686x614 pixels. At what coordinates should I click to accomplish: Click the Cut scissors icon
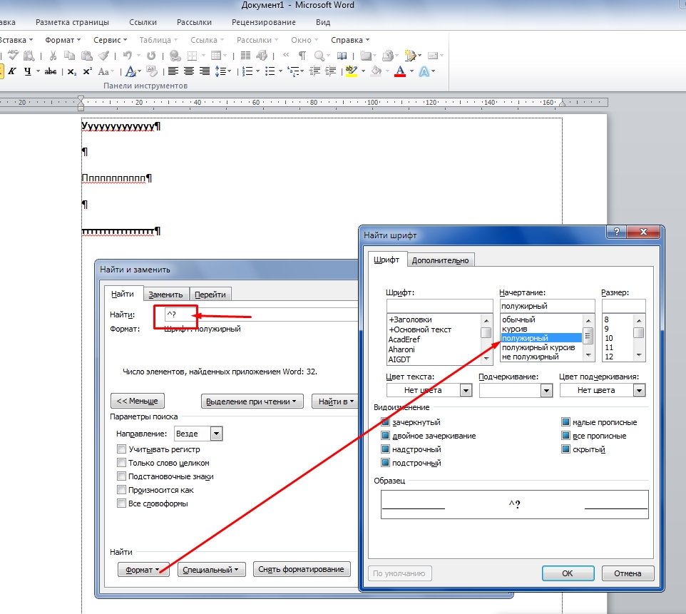point(53,56)
